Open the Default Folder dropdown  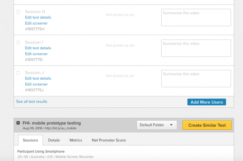157,125
